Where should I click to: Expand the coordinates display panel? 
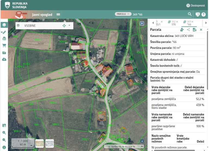pyautogui.click(x=142, y=147)
